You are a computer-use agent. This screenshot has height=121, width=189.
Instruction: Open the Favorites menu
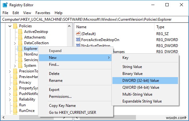pyautogui.click(x=43, y=13)
